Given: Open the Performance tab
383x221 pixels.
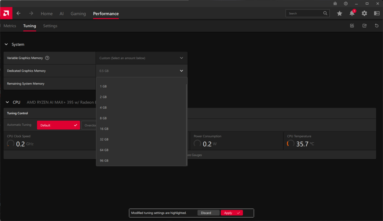Looking at the screenshot, I should (x=106, y=14).
